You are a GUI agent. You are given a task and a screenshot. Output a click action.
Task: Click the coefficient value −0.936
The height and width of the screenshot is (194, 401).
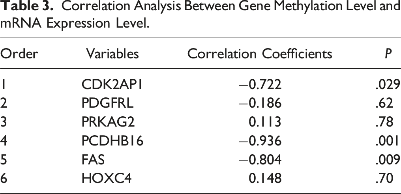click(259, 141)
